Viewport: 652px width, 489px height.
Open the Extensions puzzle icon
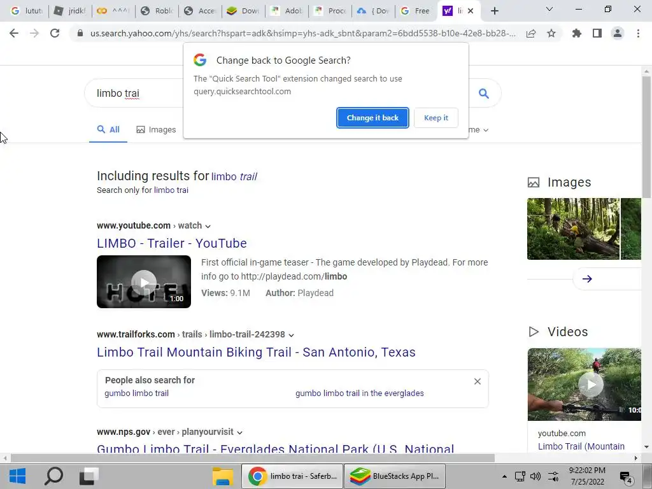577,33
